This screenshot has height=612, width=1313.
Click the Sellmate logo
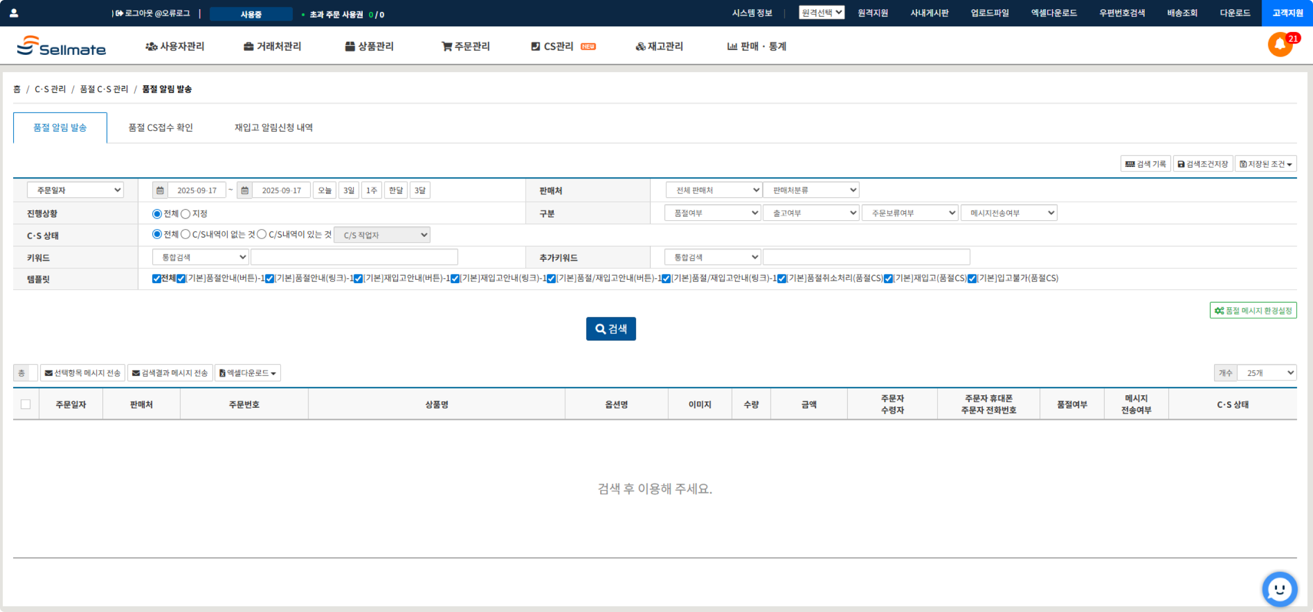tap(61, 46)
